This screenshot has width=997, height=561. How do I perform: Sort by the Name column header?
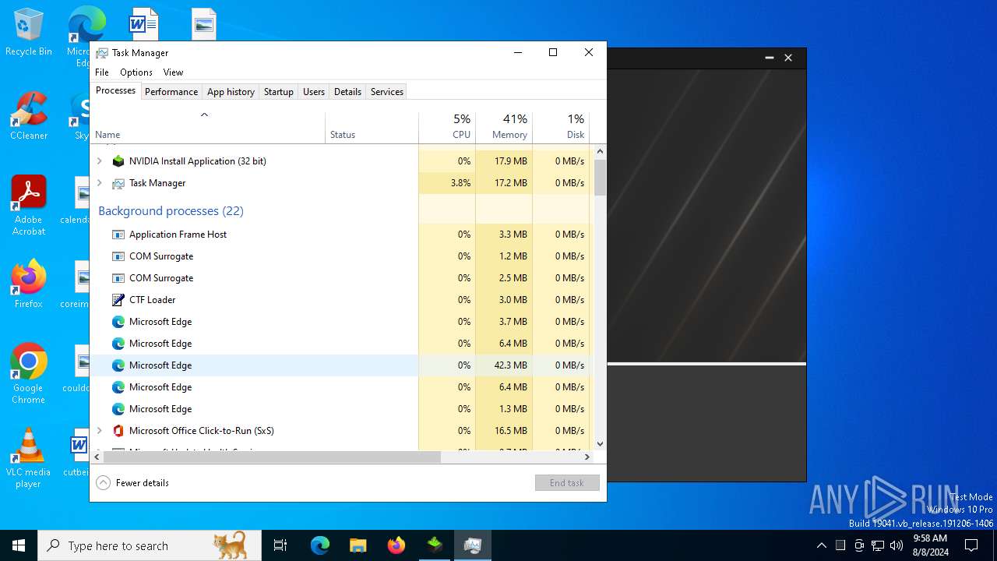coord(208,128)
